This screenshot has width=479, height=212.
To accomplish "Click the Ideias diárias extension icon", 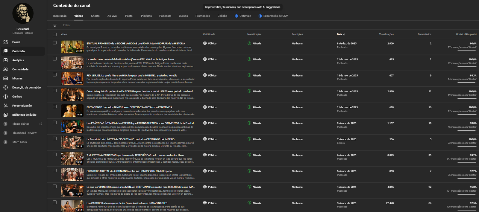I will click(5, 124).
